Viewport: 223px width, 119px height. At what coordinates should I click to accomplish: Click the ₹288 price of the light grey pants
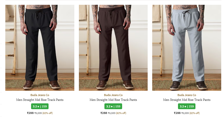[177, 113]
